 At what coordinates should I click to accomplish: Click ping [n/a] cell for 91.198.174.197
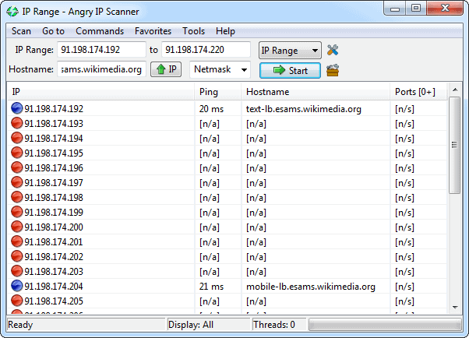tap(210, 183)
